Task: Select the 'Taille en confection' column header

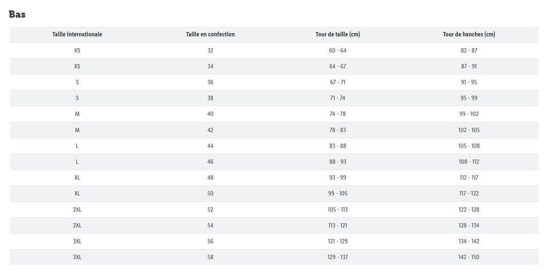Action: click(210, 34)
